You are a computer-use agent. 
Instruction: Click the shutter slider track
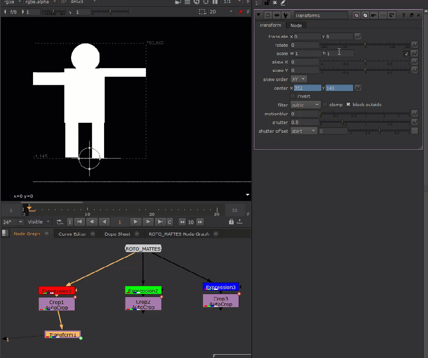coord(364,122)
